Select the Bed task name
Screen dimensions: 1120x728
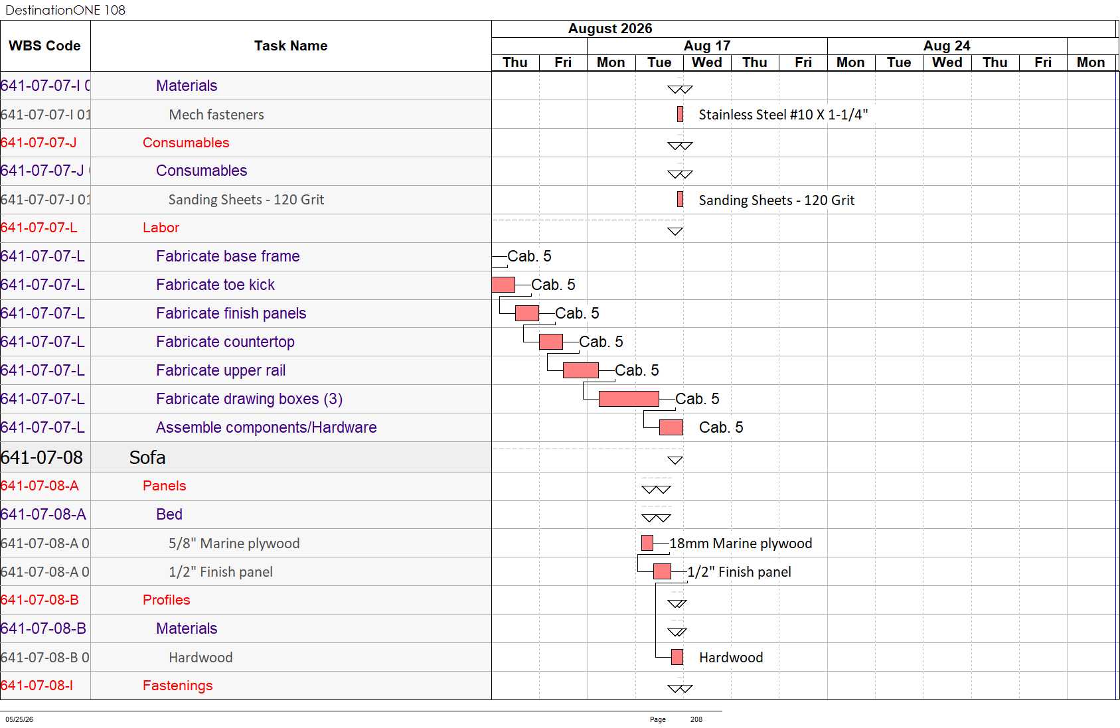169,514
